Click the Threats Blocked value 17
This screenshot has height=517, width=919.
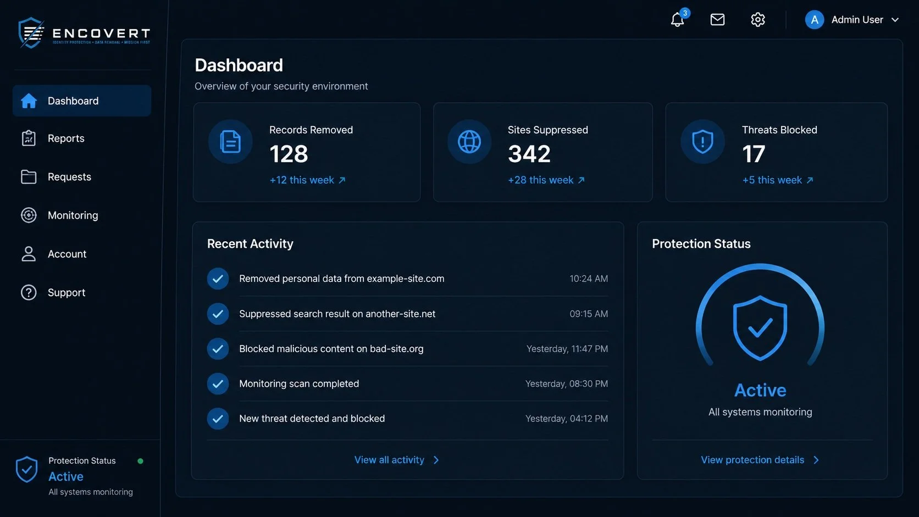[754, 154]
